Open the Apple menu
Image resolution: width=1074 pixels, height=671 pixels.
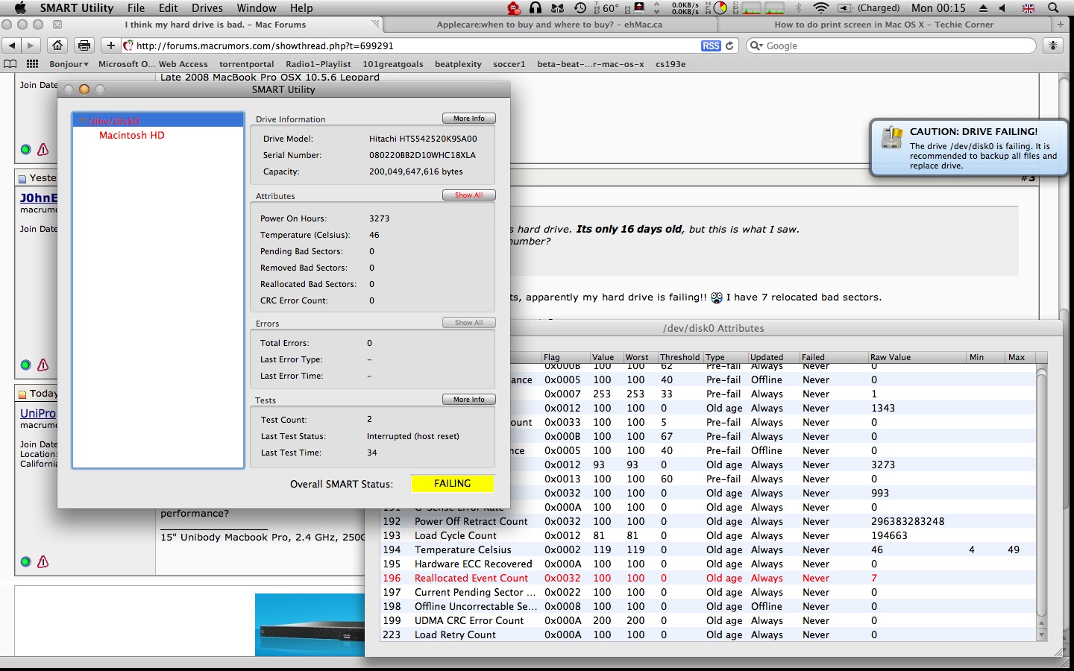(20, 7)
